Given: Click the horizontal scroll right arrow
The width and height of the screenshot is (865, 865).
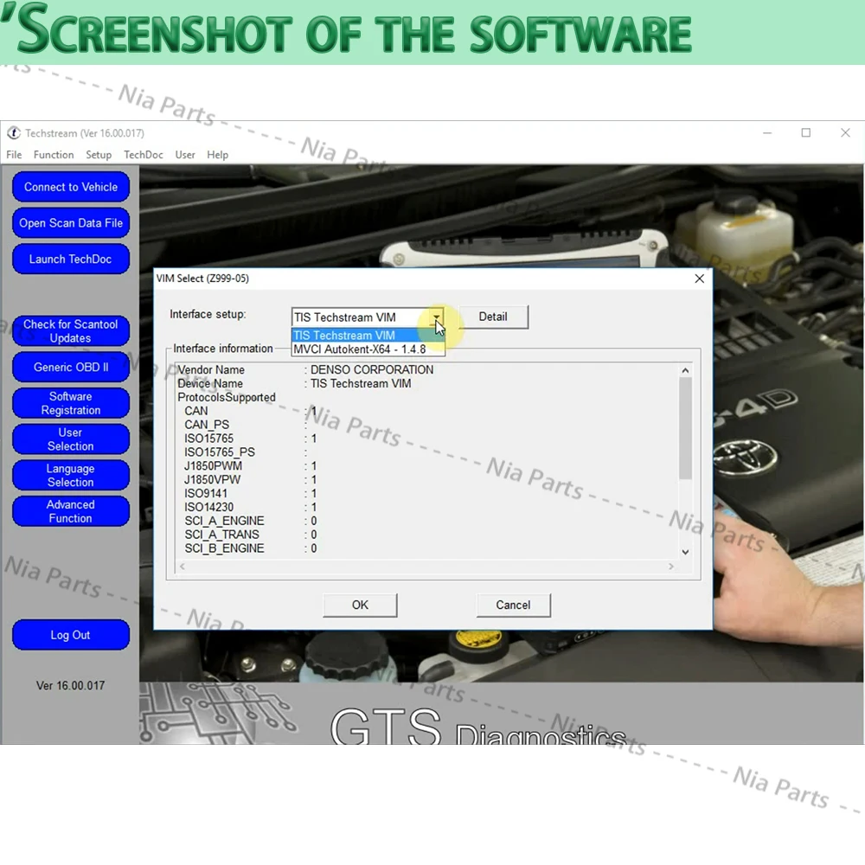Looking at the screenshot, I should (671, 567).
